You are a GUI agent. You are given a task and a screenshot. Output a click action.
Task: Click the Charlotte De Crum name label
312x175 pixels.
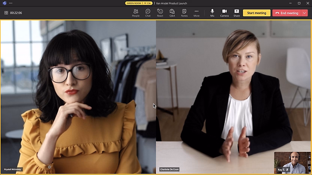click(x=169, y=169)
